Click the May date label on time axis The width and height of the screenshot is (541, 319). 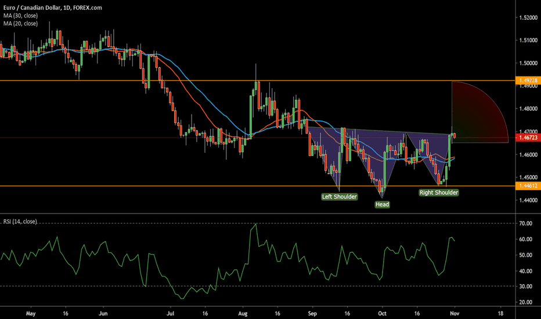click(31, 313)
